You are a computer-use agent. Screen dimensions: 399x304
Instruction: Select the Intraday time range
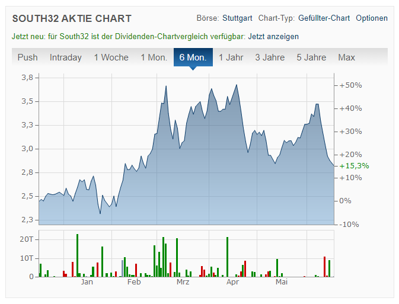[x=66, y=57]
